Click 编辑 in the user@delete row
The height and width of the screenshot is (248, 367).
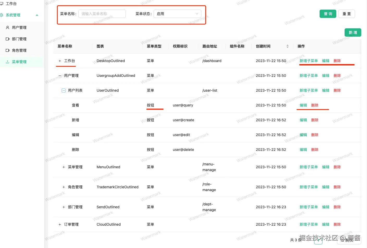click(x=303, y=150)
